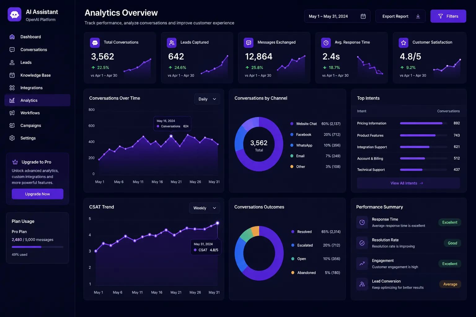
Task: Click the Analytics bar chart icon
Action: click(x=12, y=100)
